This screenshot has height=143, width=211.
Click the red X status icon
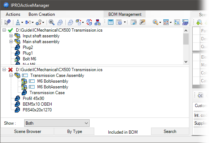(x=10, y=70)
